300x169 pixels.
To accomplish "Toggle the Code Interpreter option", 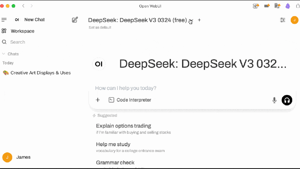I will [130, 100].
